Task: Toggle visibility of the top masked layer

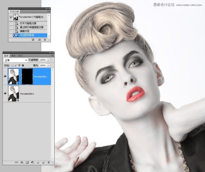Action: (5, 77)
